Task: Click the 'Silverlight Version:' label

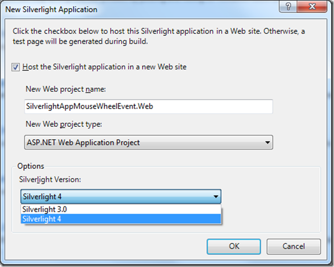Action: point(50,180)
